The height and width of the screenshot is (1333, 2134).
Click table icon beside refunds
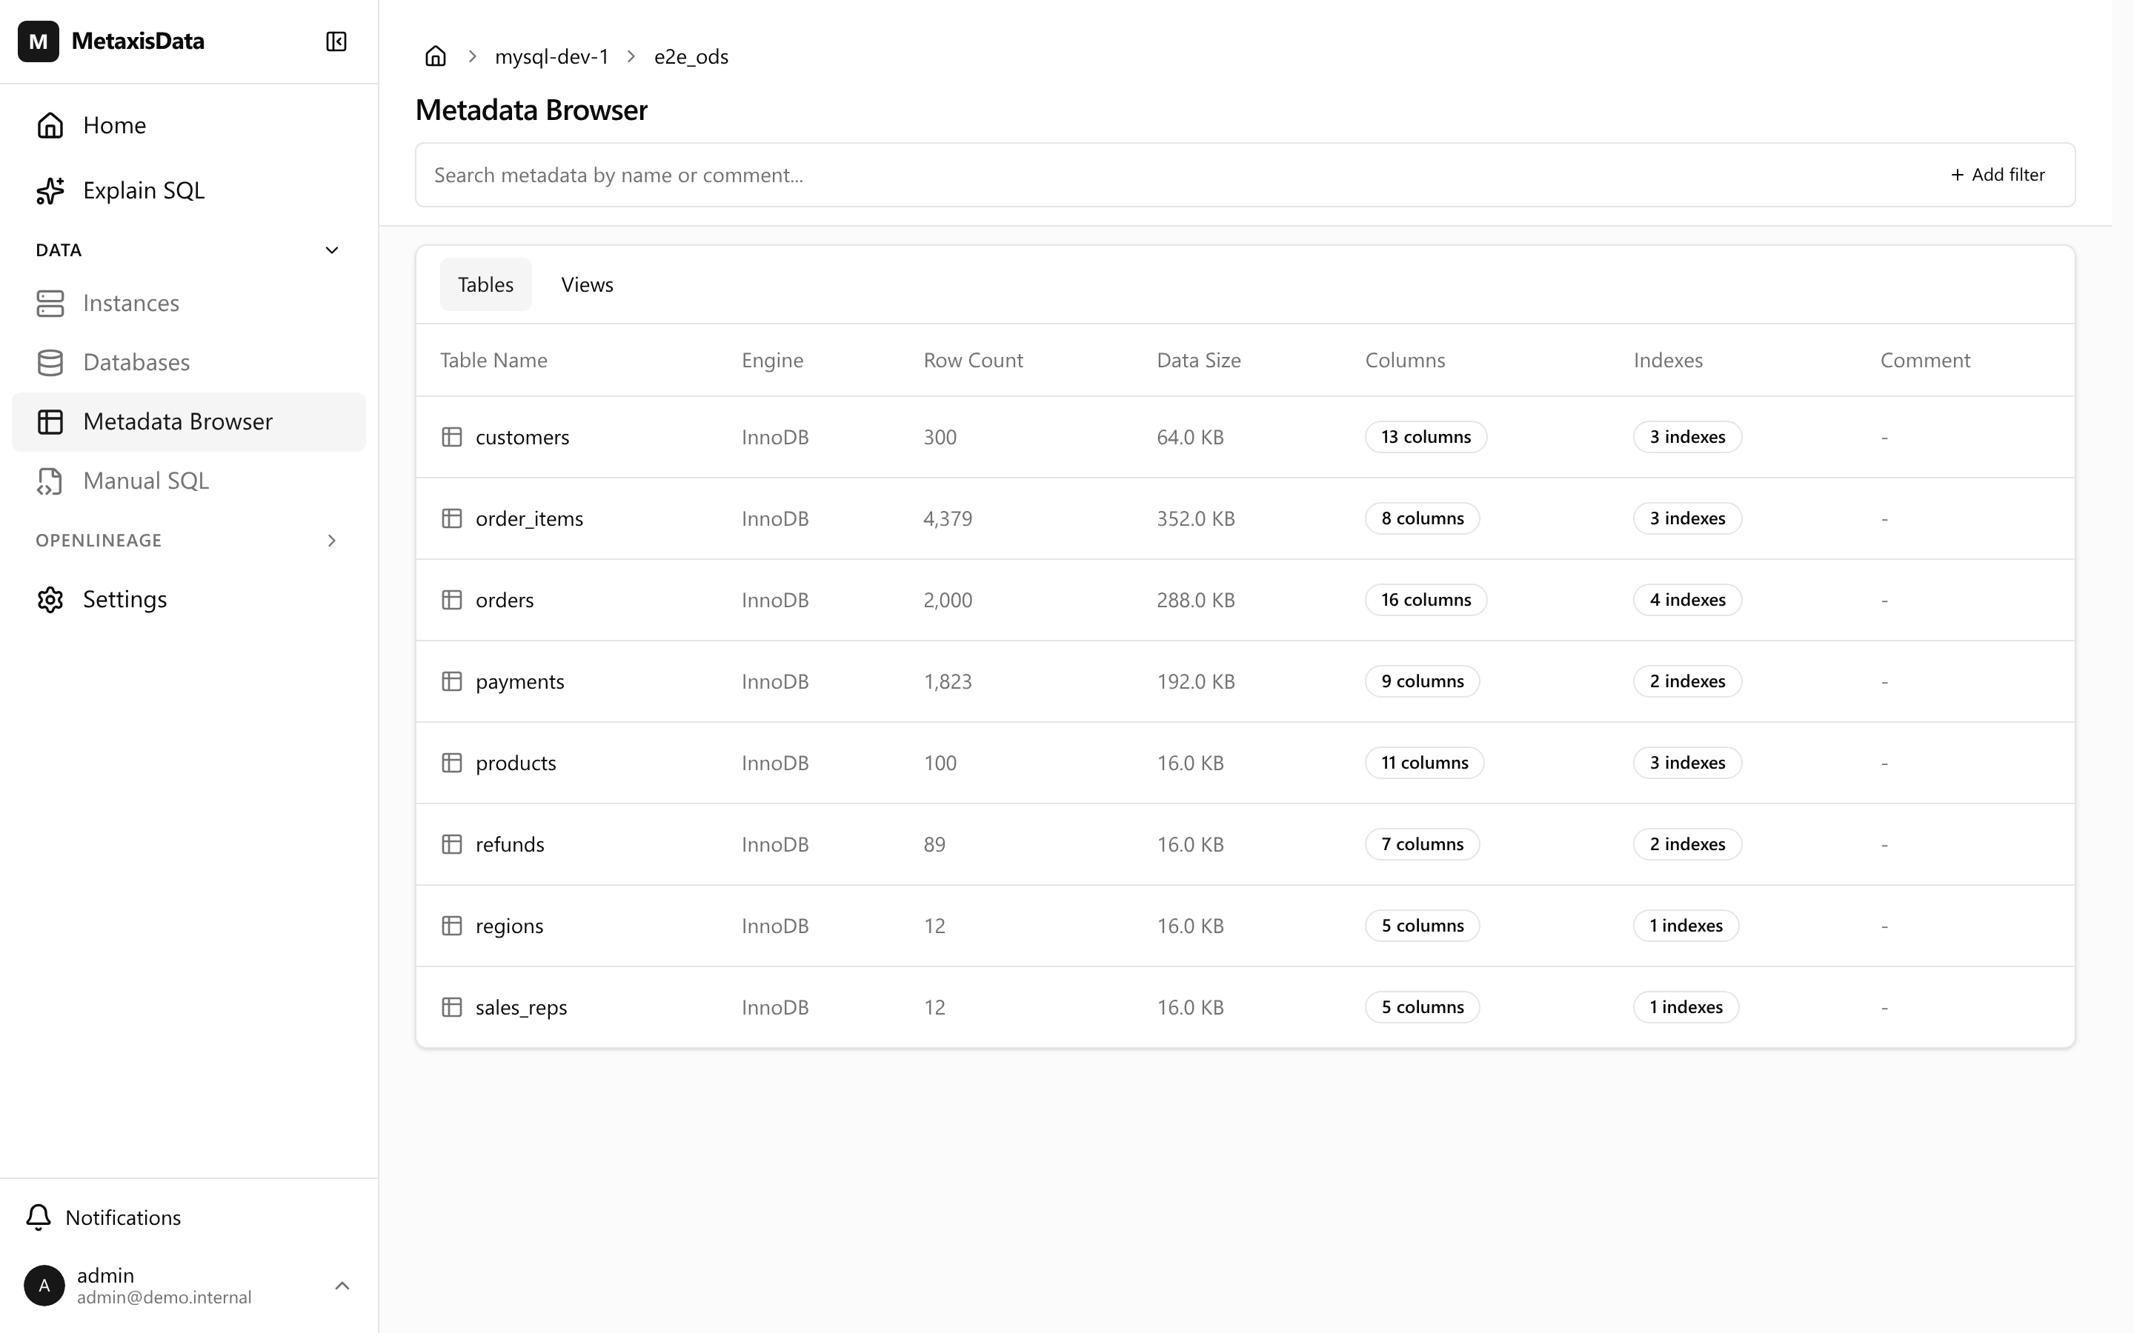coord(451,844)
